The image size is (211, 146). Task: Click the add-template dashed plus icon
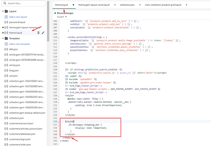(6, 44)
